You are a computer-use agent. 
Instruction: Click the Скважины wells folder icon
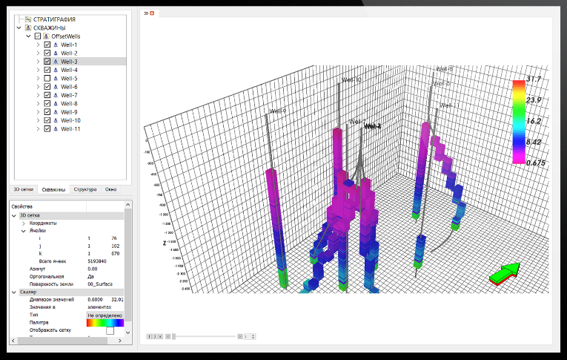[x=27, y=27]
